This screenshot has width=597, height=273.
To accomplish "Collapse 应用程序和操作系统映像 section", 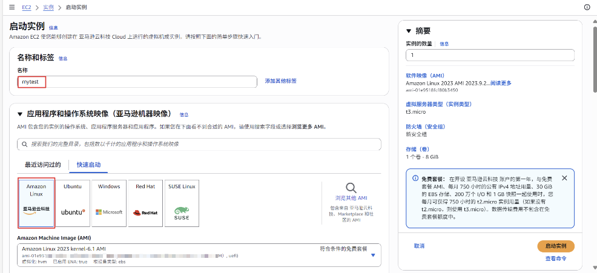I will 20,114.
